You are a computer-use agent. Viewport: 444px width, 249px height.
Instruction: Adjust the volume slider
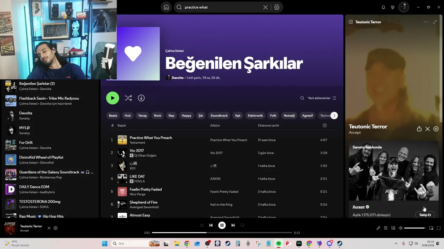[415, 228]
